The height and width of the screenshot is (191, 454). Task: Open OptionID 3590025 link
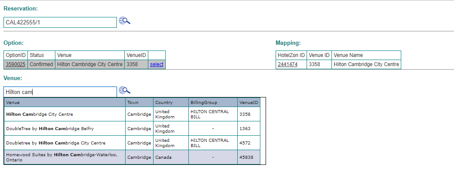[x=16, y=64]
